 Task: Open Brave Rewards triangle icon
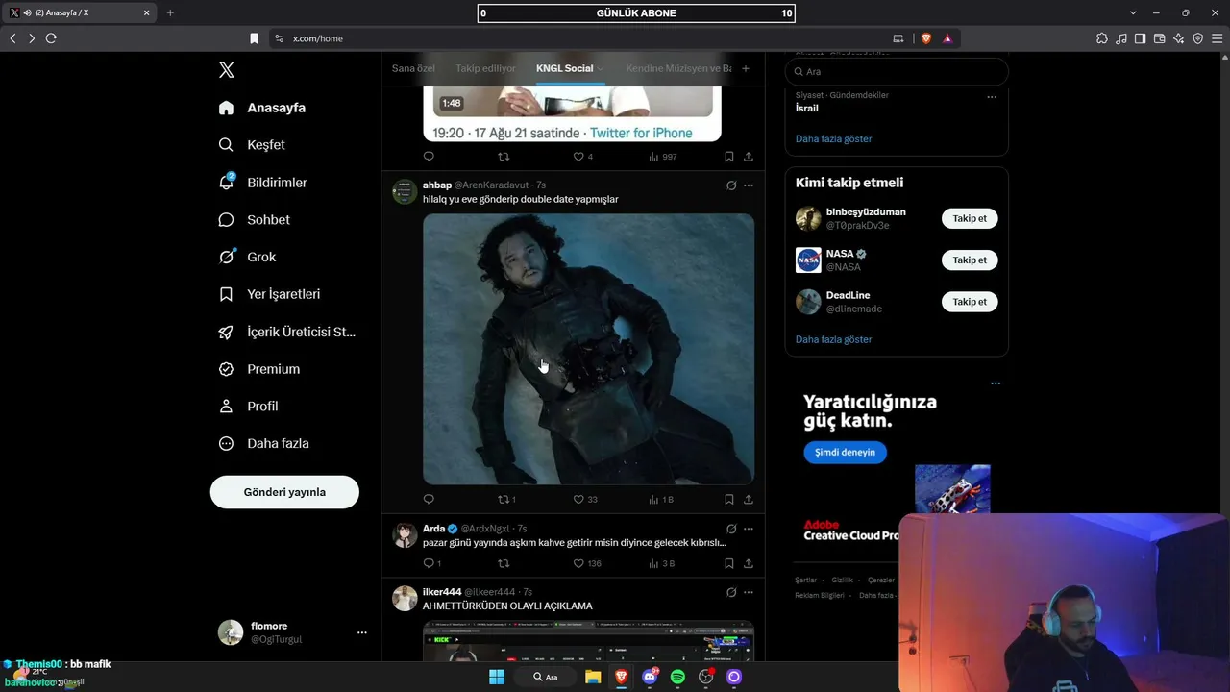pyautogui.click(x=947, y=38)
